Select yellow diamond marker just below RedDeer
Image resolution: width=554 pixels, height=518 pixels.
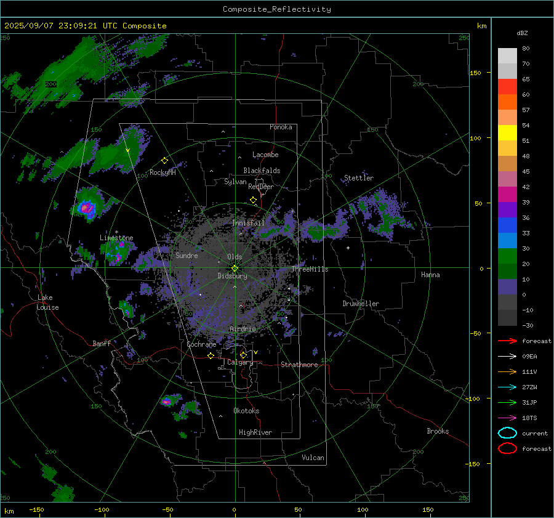tap(253, 200)
